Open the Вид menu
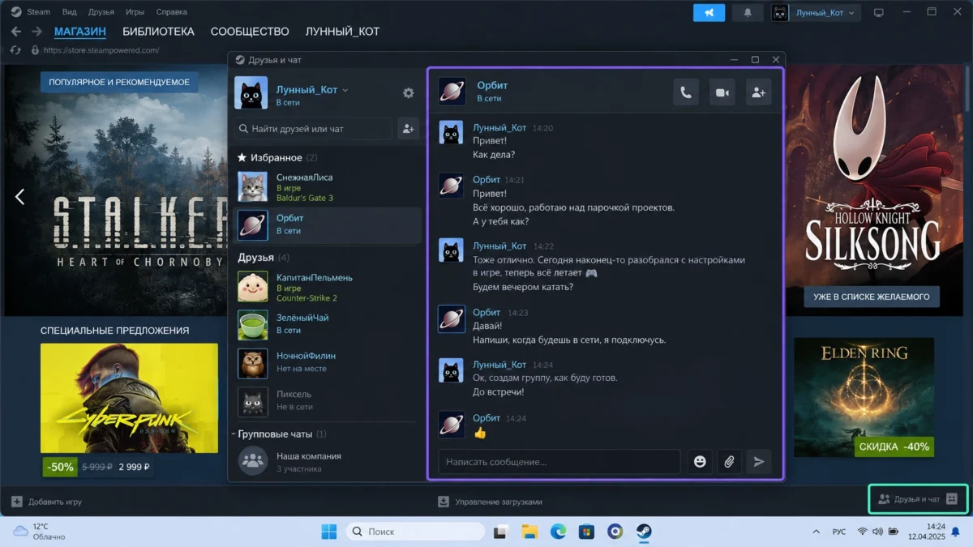 point(69,12)
